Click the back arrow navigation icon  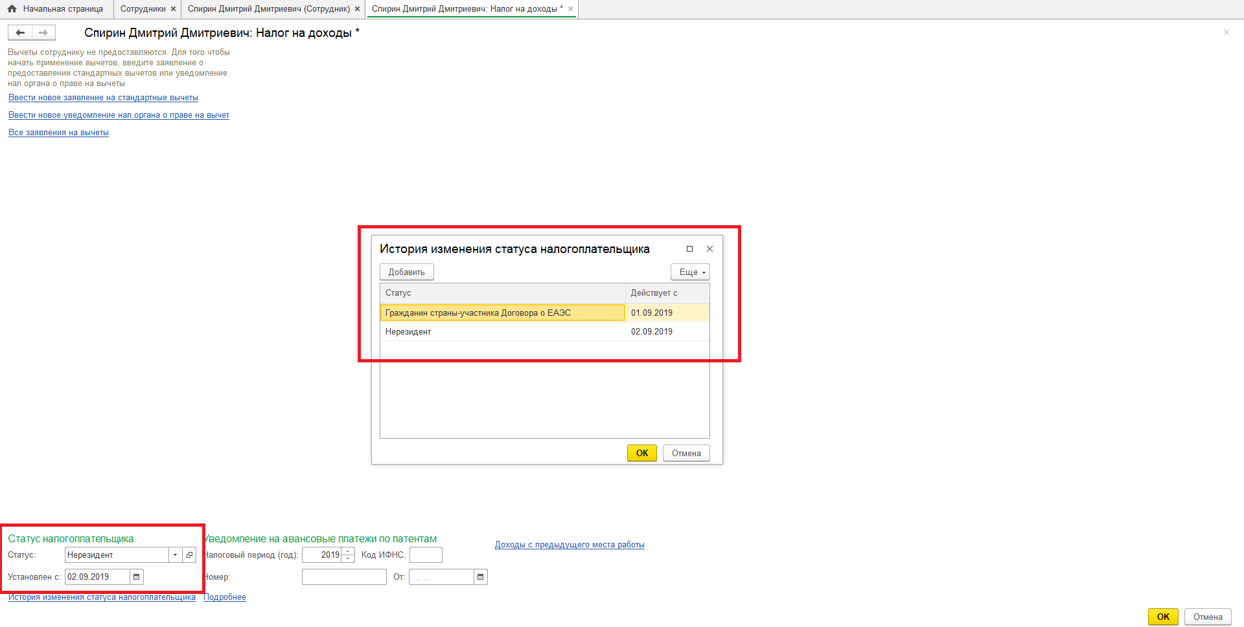[x=20, y=32]
